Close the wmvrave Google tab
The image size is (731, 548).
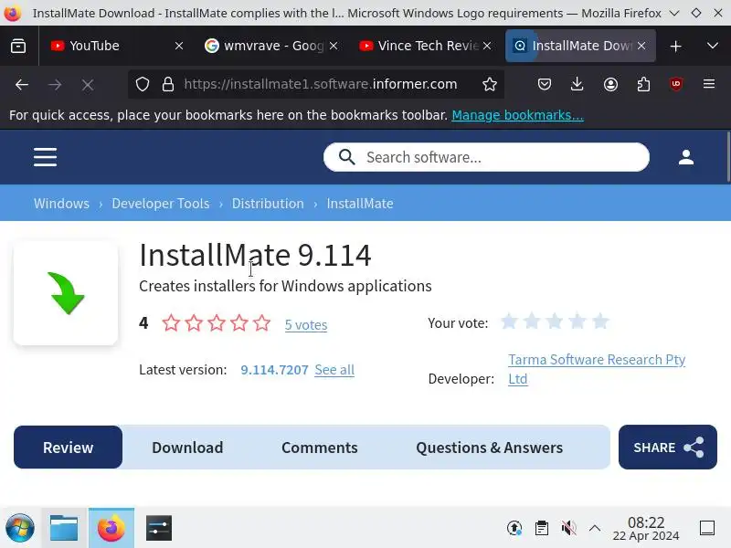pos(334,46)
